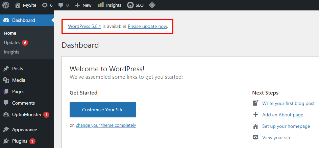
Task: Open the Appearance menu
Action: pos(24,129)
